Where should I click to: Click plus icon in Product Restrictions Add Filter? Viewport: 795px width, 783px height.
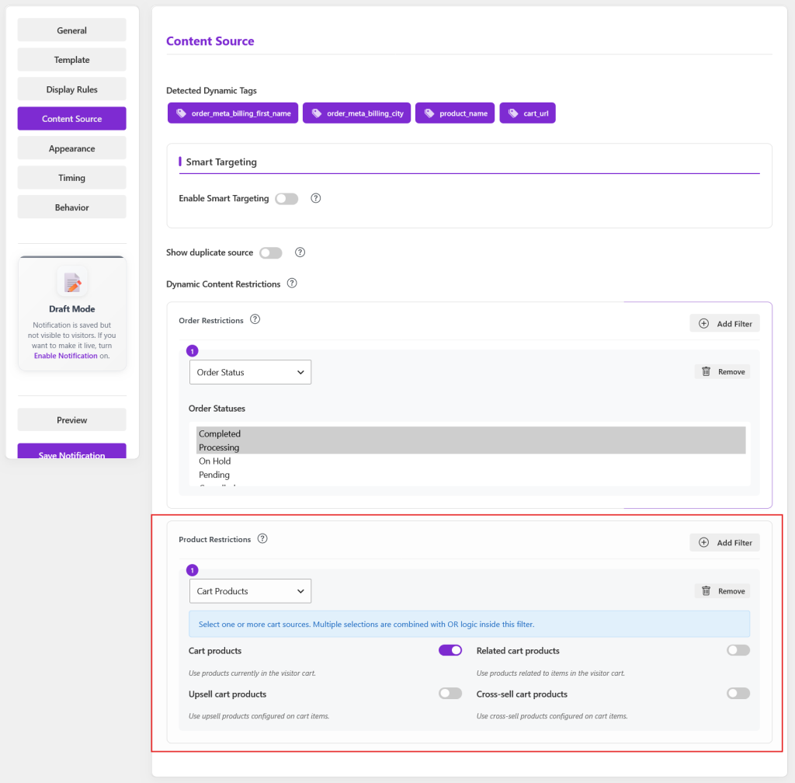click(x=703, y=543)
